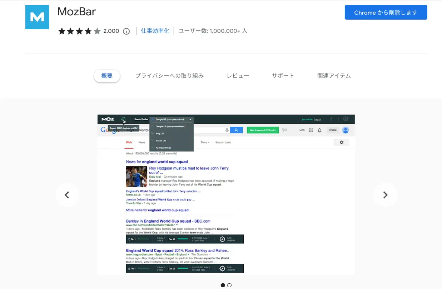442x289 pixels.
Task: Click the blue search magnifier button
Action: coord(237,130)
